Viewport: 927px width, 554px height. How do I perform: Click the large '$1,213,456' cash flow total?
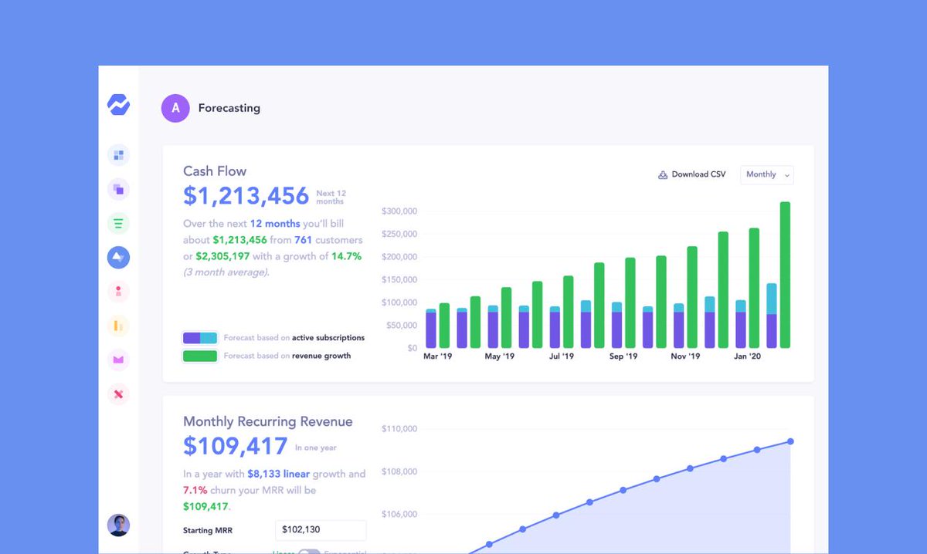point(246,196)
